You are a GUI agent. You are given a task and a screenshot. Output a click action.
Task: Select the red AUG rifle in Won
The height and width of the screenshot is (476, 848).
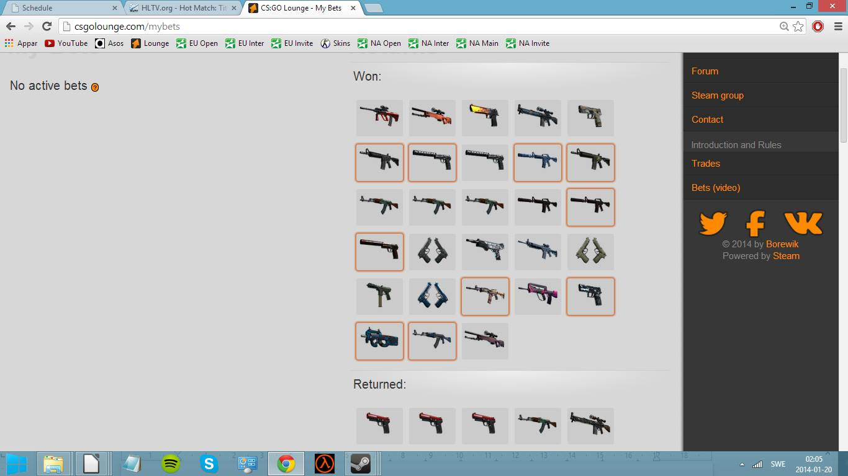[379, 118]
